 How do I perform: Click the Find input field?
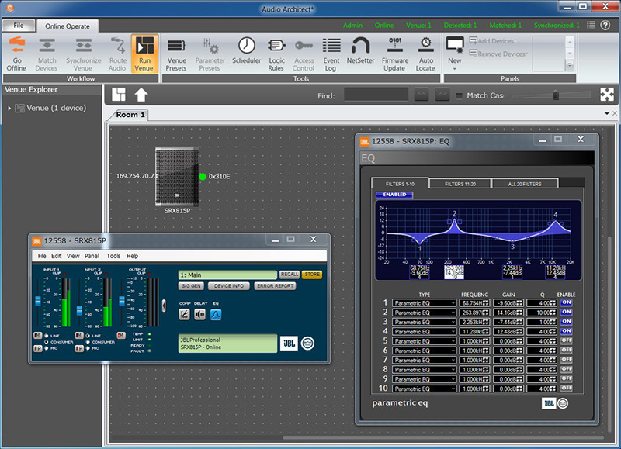[376, 95]
